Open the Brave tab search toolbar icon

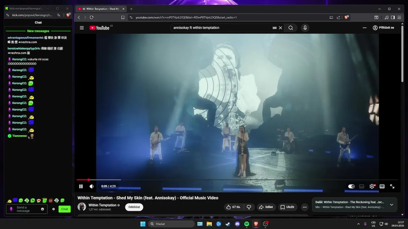pos(376,17)
